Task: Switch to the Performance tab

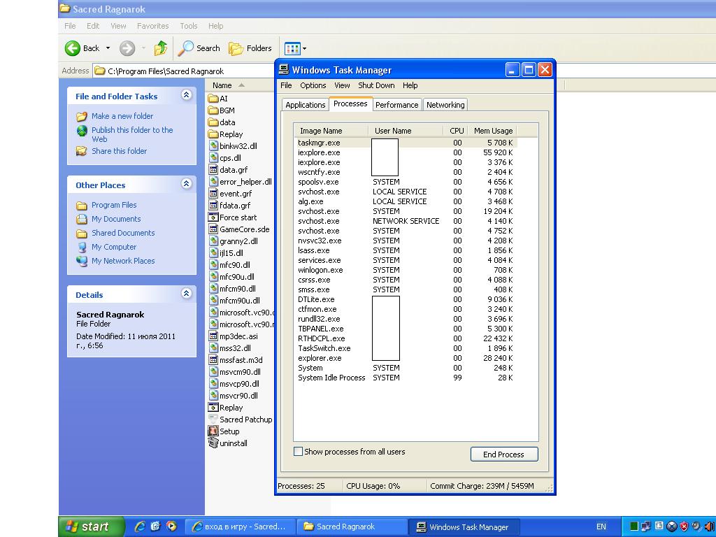Action: pyautogui.click(x=397, y=105)
